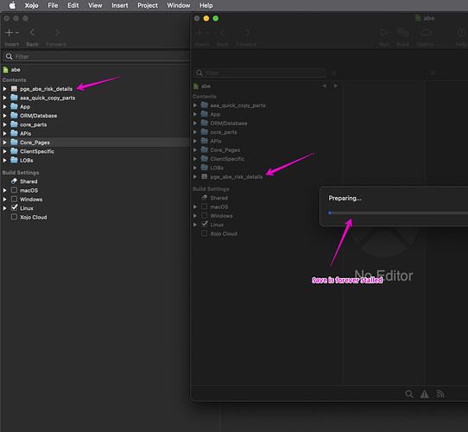Expand App folder in left window
This screenshot has height=432, width=468.
click(x=5, y=106)
